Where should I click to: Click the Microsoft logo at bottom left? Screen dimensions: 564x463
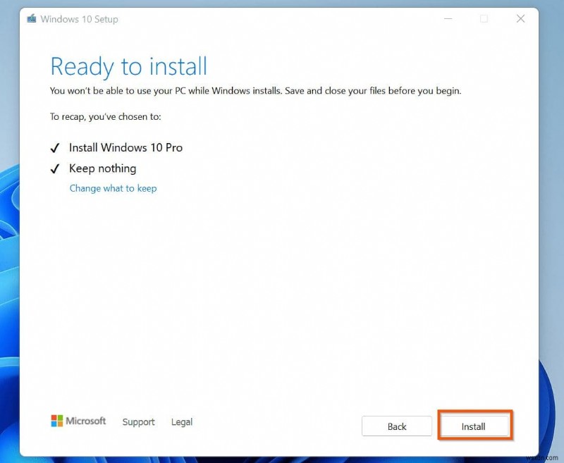(78, 421)
